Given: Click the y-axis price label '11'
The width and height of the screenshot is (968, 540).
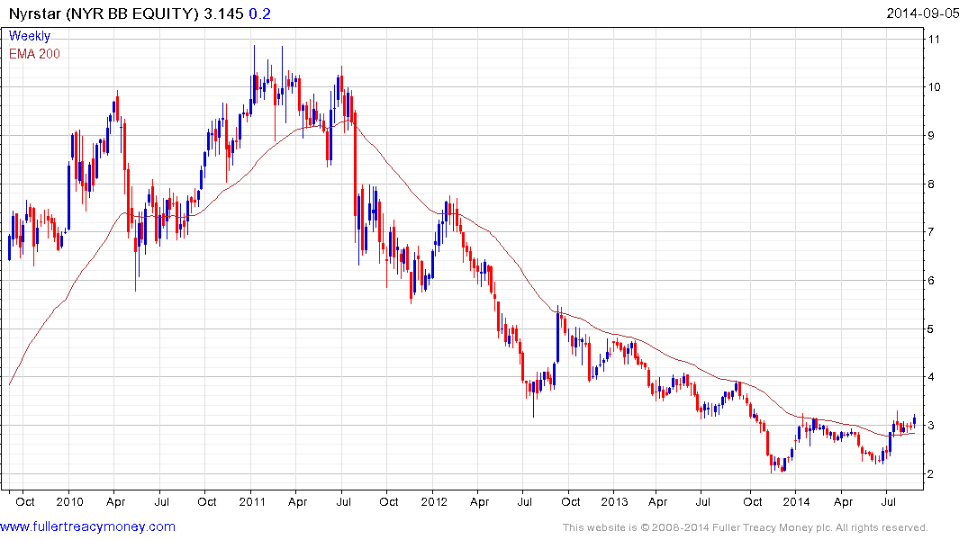Looking at the screenshot, I should click(x=934, y=39).
